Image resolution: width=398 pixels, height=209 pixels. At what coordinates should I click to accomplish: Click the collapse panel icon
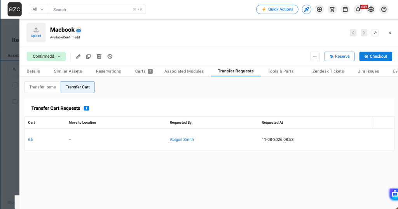(375, 33)
